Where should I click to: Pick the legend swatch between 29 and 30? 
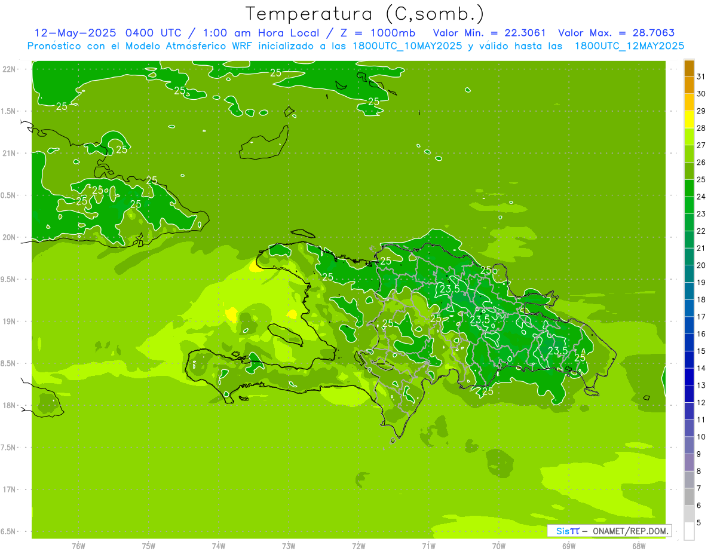[689, 102]
